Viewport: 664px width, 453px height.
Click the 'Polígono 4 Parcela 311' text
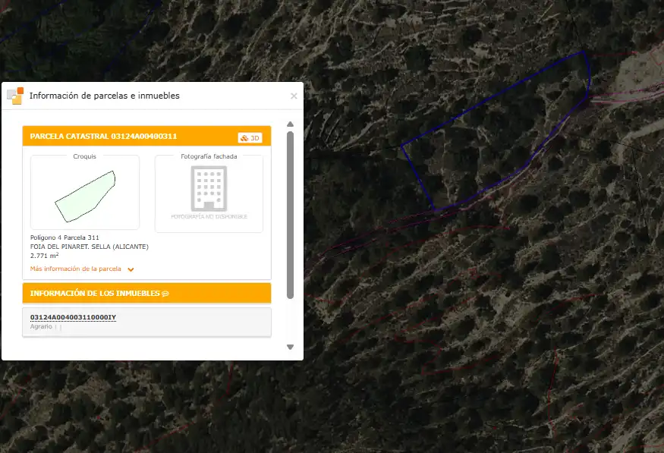coord(65,238)
